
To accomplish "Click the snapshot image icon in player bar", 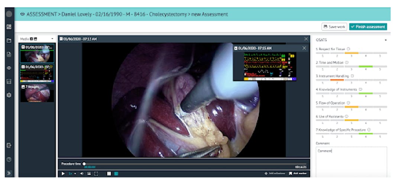I will (x=89, y=173).
